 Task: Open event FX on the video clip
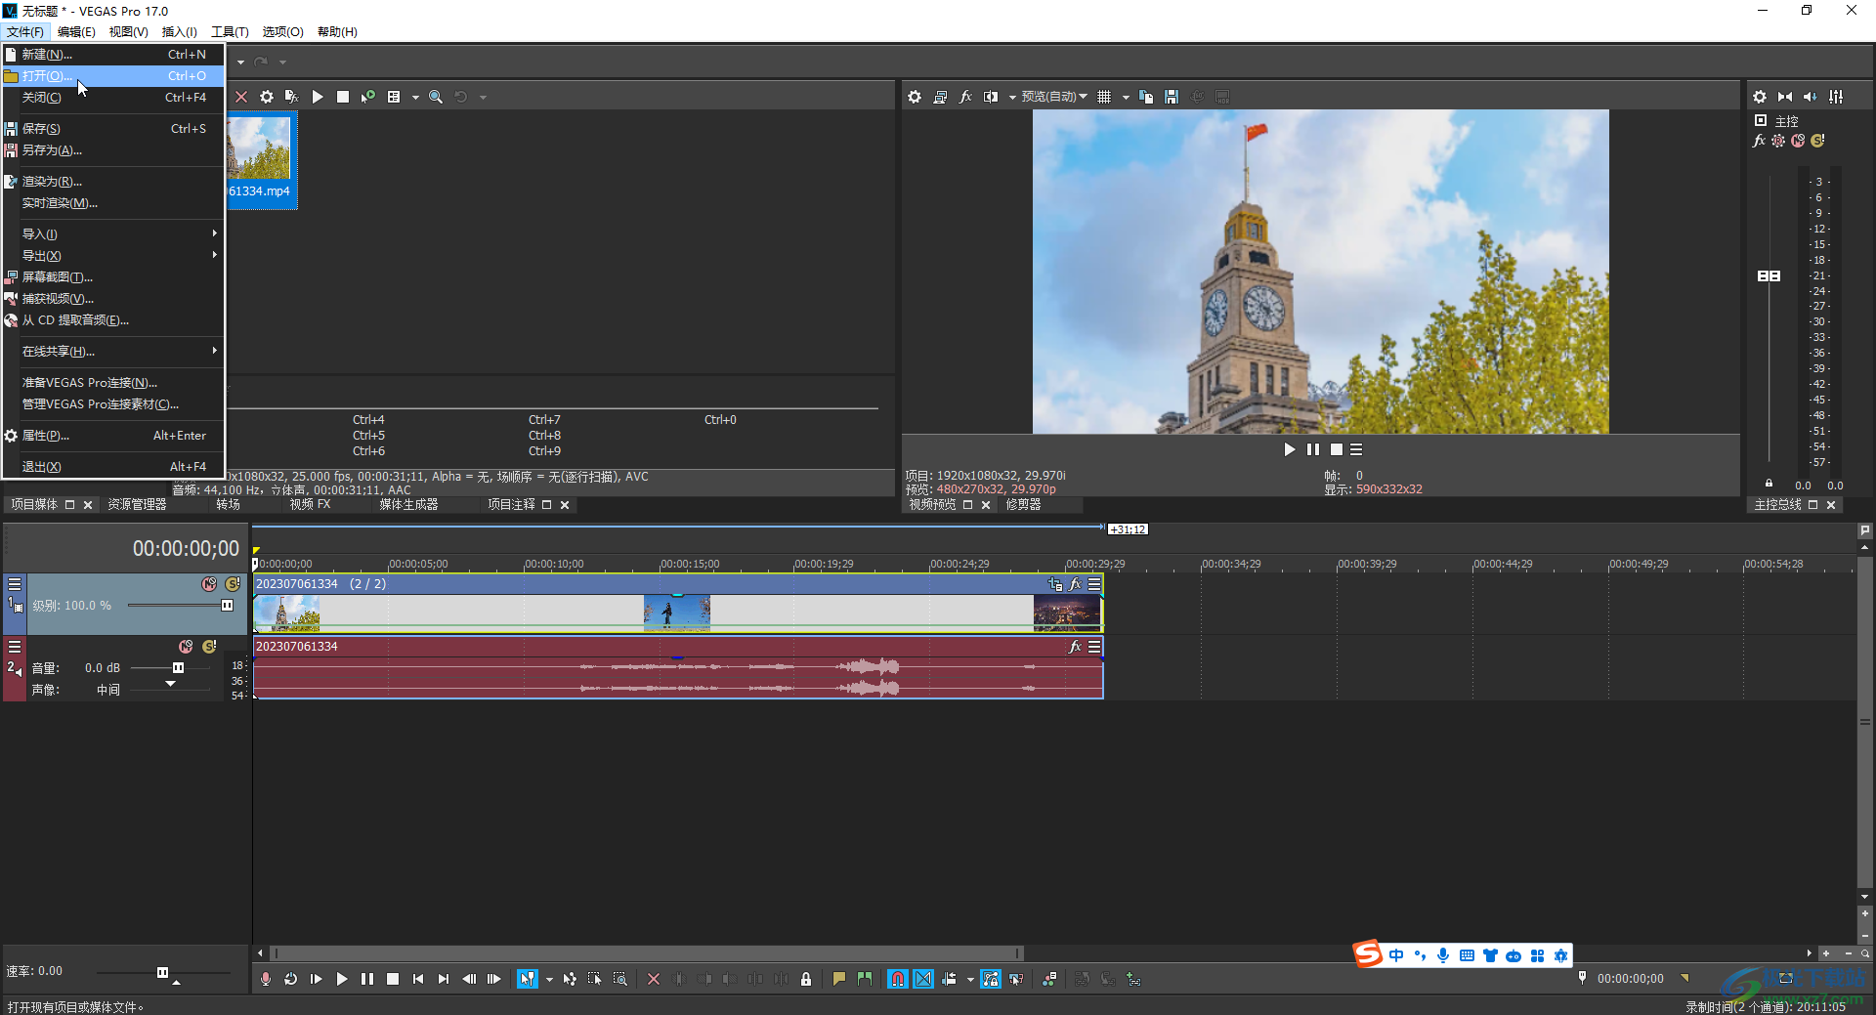(x=1075, y=584)
